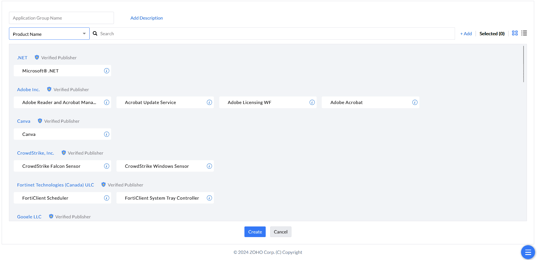Select the Microsoft® .NET application card
537x260 pixels.
(62, 71)
